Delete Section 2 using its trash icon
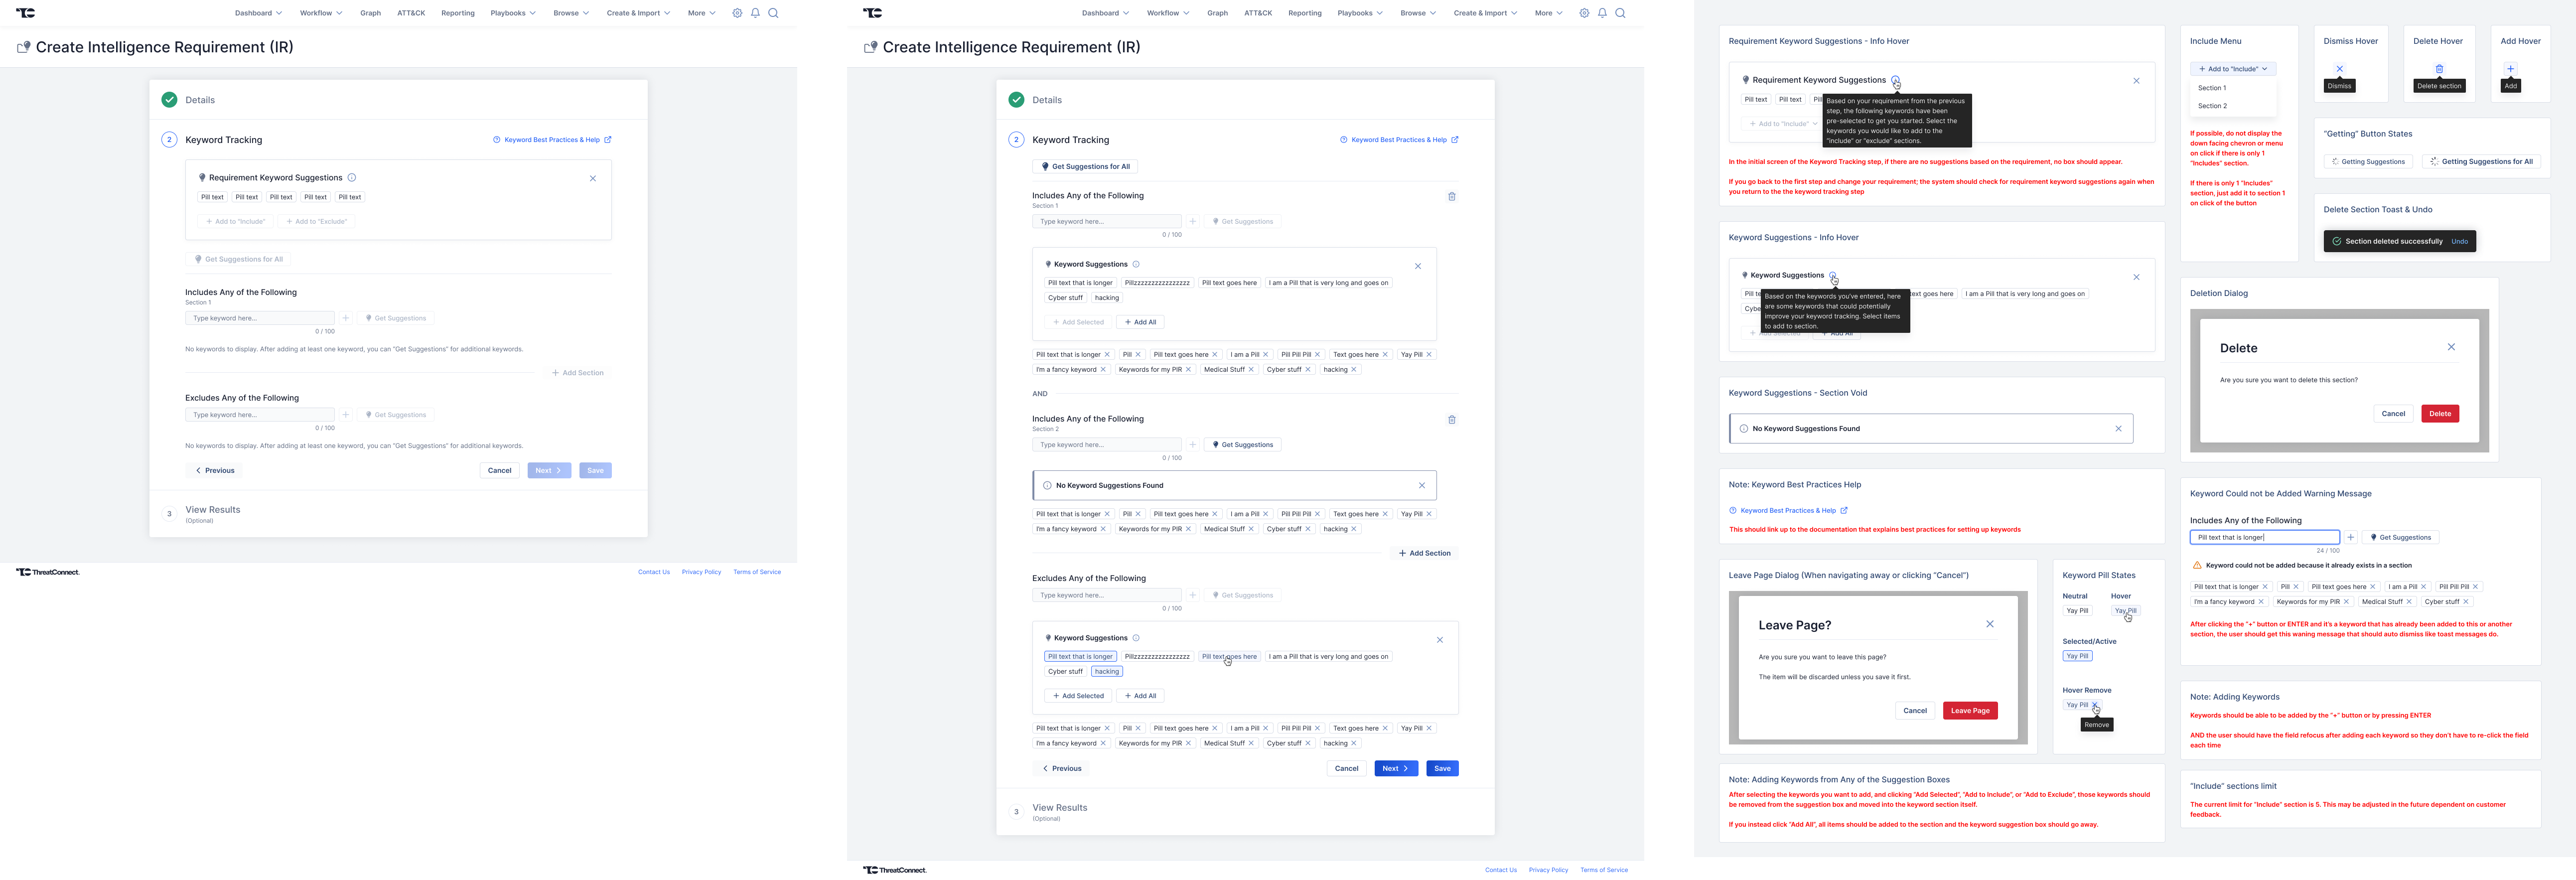 click(1452, 420)
